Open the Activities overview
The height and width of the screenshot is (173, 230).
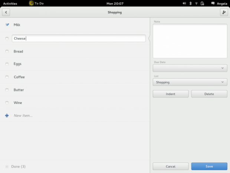(x=10, y=3)
